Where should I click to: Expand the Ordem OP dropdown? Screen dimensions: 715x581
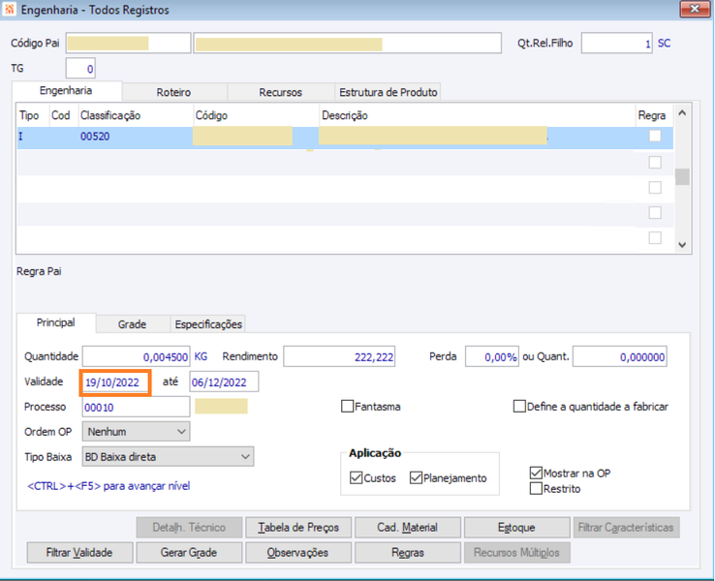pos(136,432)
